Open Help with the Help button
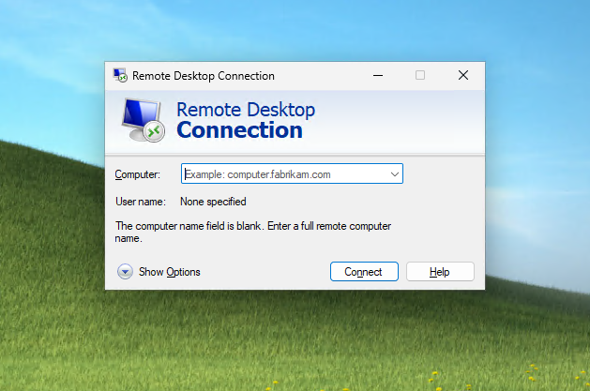Viewport: 590px width, 391px height. pos(439,272)
